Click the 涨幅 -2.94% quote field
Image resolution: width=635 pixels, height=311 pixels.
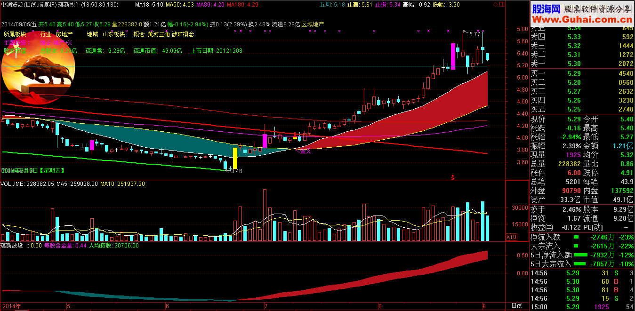click(555, 137)
